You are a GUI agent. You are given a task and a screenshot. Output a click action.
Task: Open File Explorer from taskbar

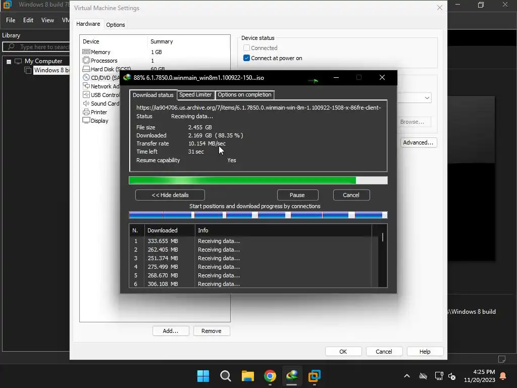[247, 376]
